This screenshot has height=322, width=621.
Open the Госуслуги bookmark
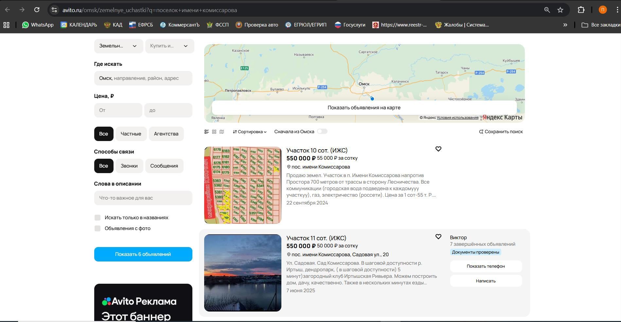click(350, 25)
